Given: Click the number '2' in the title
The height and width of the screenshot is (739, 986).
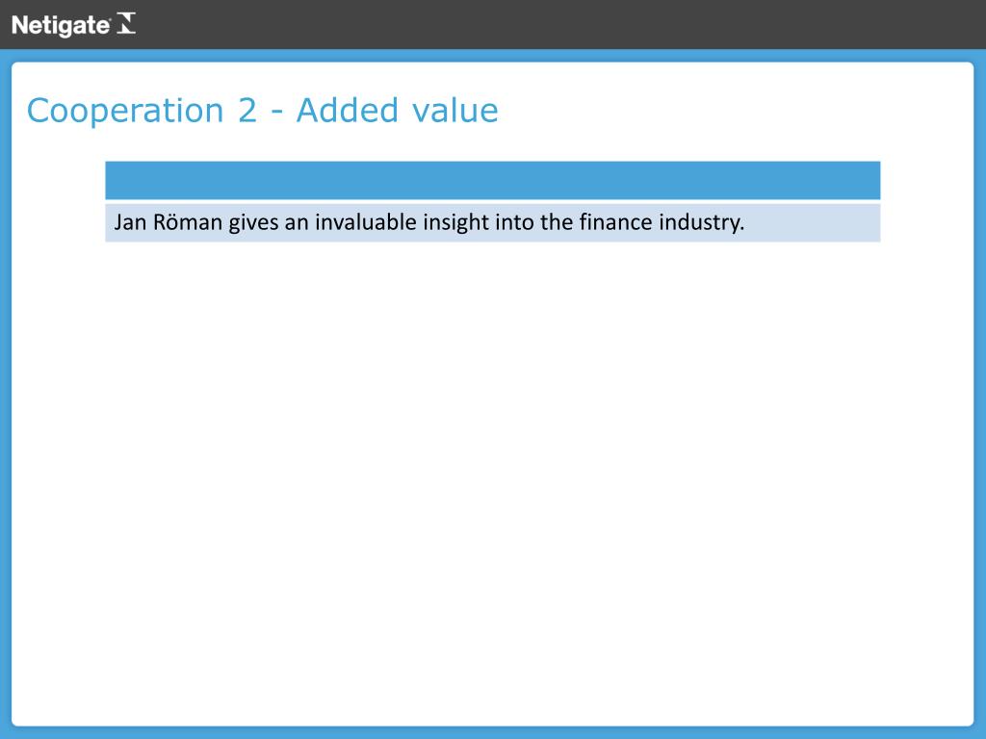Looking at the screenshot, I should (247, 111).
